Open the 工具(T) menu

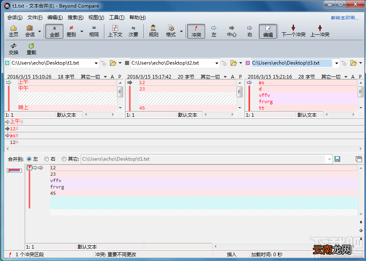tap(116, 18)
